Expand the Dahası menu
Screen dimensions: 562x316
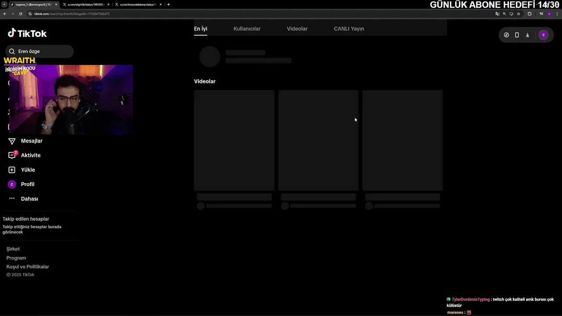(29, 199)
